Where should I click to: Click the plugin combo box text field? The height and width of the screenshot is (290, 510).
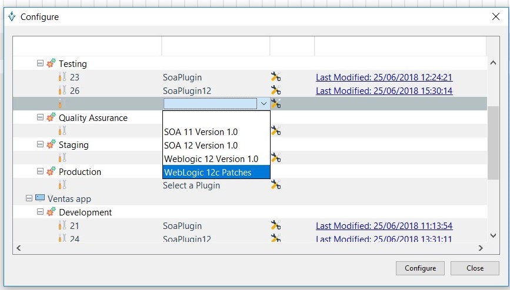click(x=210, y=103)
